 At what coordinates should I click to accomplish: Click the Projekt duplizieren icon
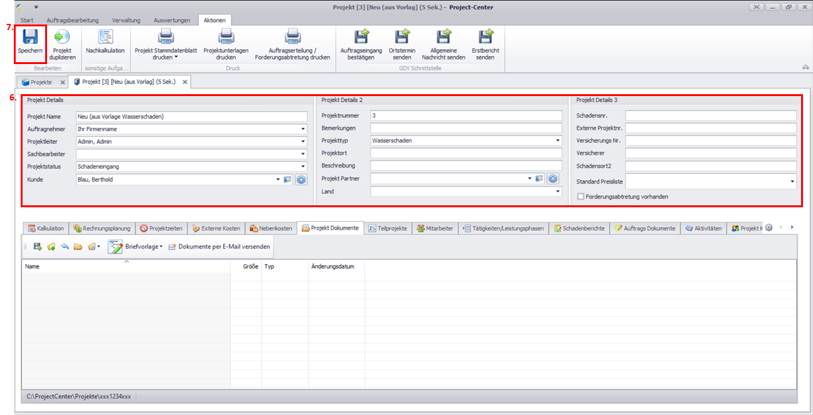(x=62, y=37)
